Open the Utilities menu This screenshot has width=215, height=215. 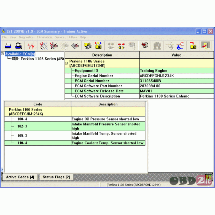click(x=72, y=37)
